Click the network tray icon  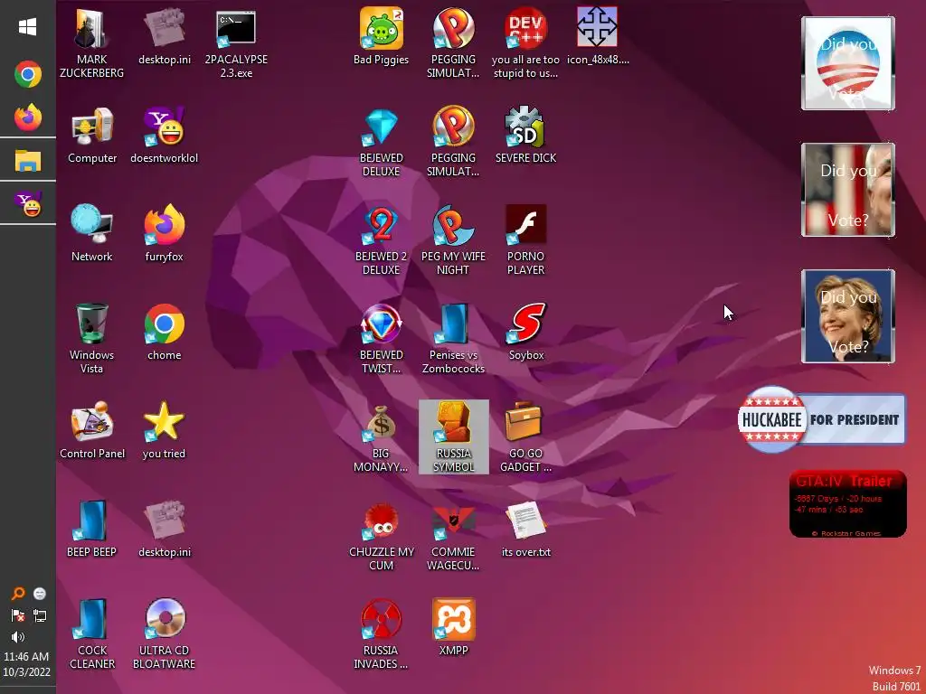(x=40, y=615)
